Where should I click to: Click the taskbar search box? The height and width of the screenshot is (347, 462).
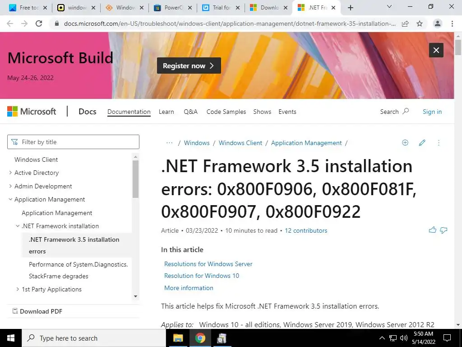[x=94, y=338]
